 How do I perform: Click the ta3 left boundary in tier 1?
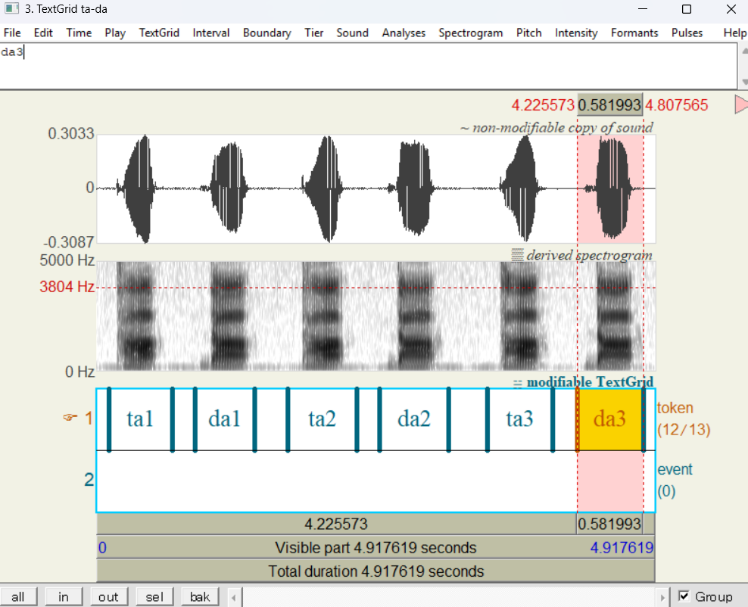(487, 419)
